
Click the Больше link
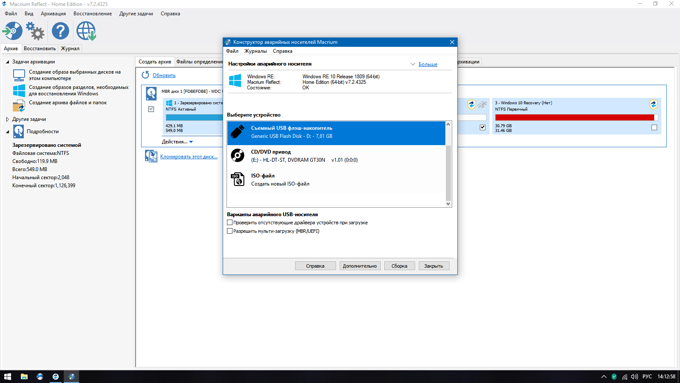[x=428, y=64]
